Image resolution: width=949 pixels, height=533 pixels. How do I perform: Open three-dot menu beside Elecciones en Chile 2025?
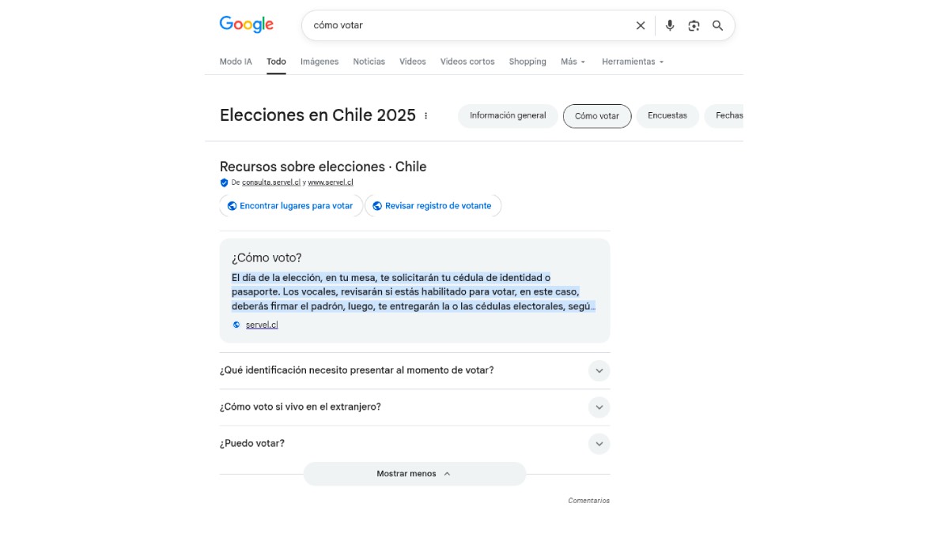click(x=426, y=115)
